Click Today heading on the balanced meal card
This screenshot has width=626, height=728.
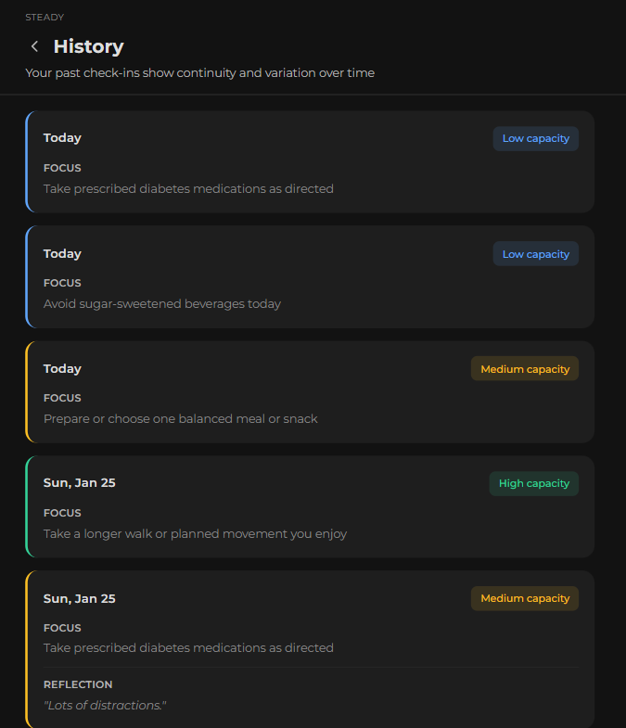point(62,369)
